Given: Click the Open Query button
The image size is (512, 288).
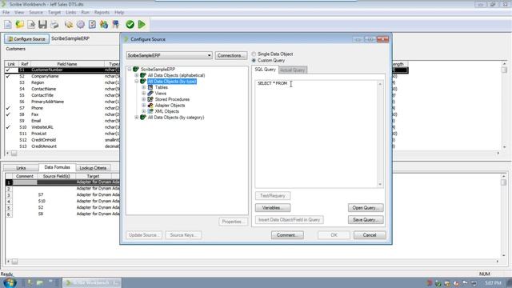Looking at the screenshot, I should 366,208.
